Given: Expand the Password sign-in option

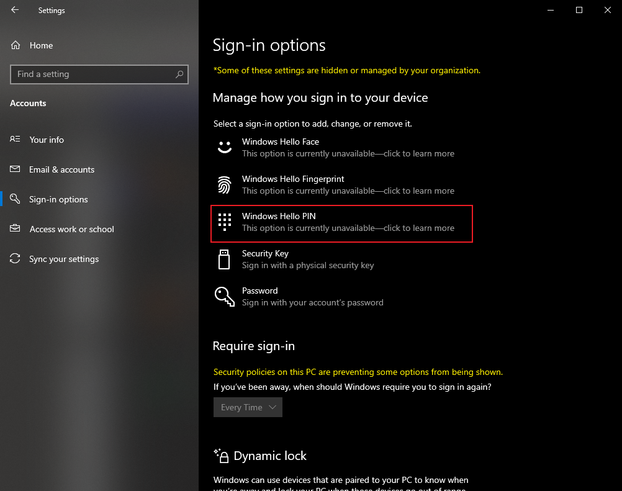Looking at the screenshot, I should pyautogui.click(x=342, y=297).
